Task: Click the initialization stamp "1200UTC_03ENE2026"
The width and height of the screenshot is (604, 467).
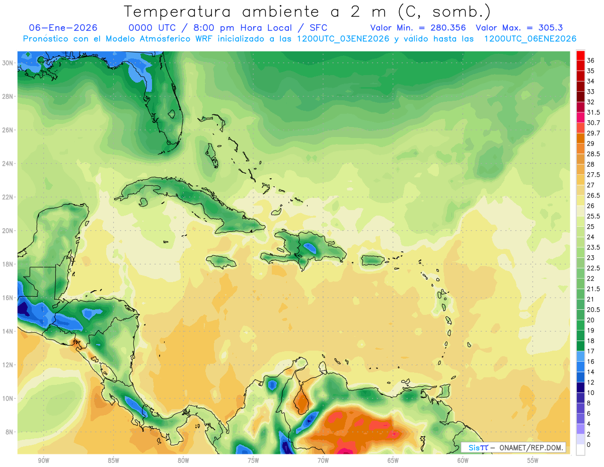Action: (x=343, y=39)
